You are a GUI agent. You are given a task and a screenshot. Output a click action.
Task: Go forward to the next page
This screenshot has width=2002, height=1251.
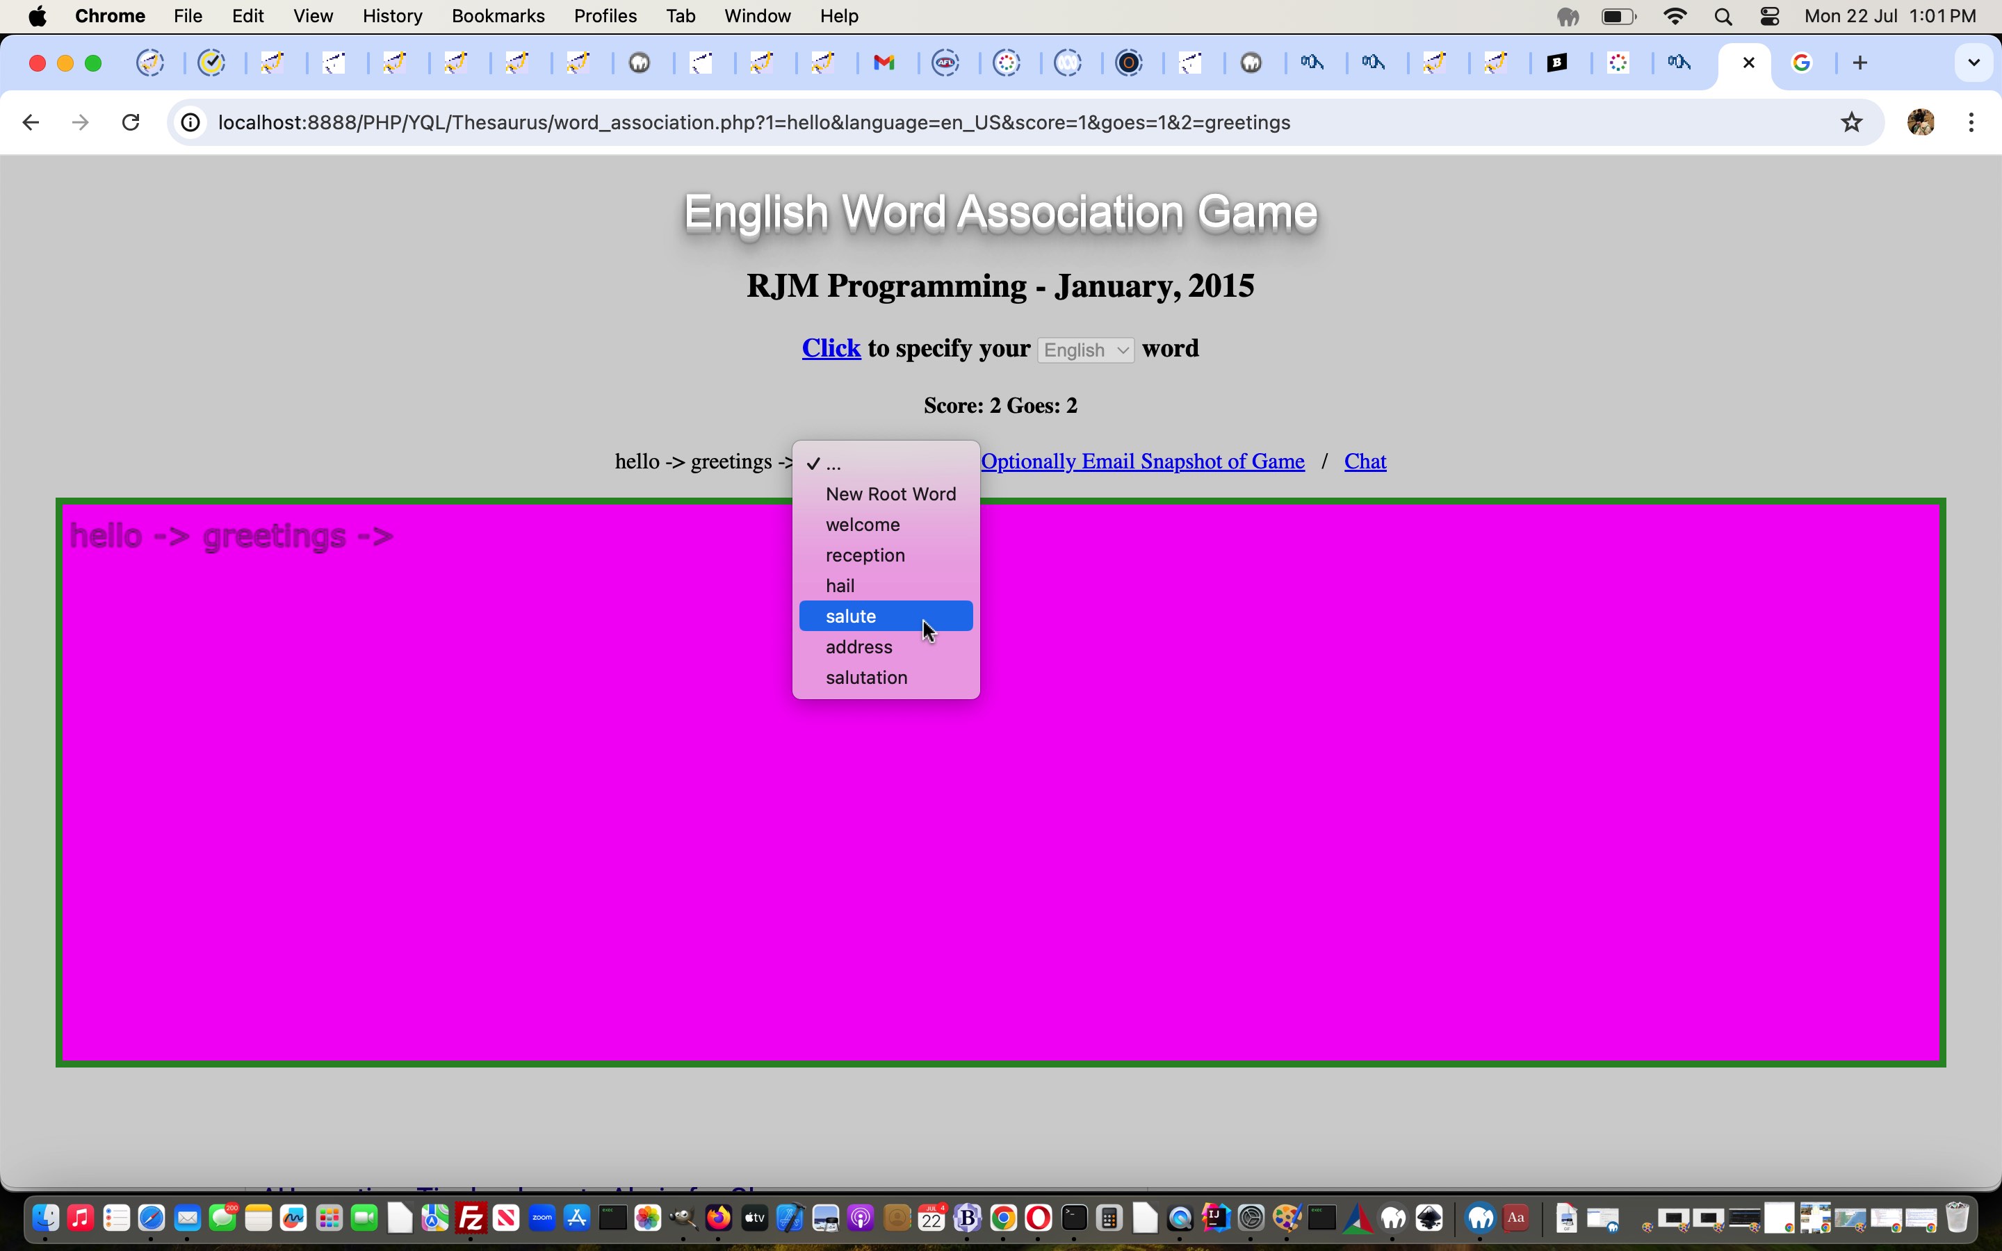pyautogui.click(x=80, y=122)
